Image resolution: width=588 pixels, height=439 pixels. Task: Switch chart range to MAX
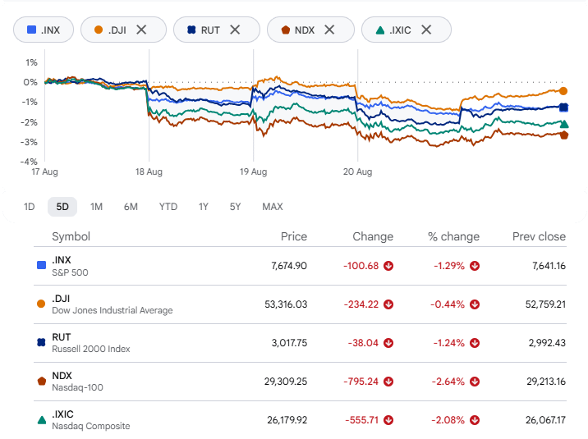click(x=273, y=207)
